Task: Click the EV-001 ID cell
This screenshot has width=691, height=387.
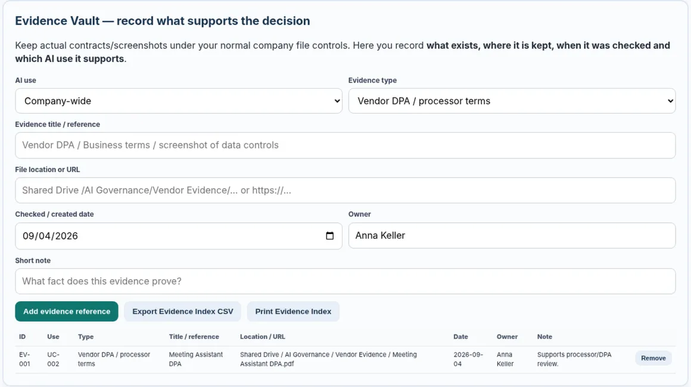Action: click(24, 359)
